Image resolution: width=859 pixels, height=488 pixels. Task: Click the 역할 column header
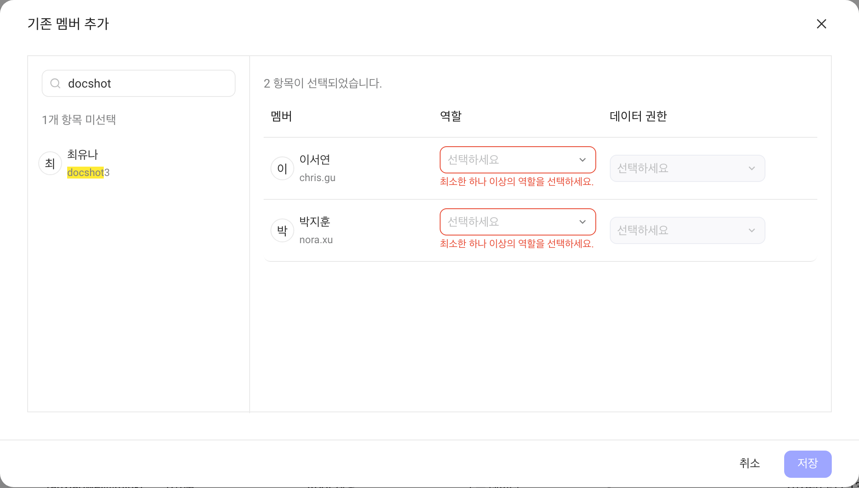tap(451, 116)
